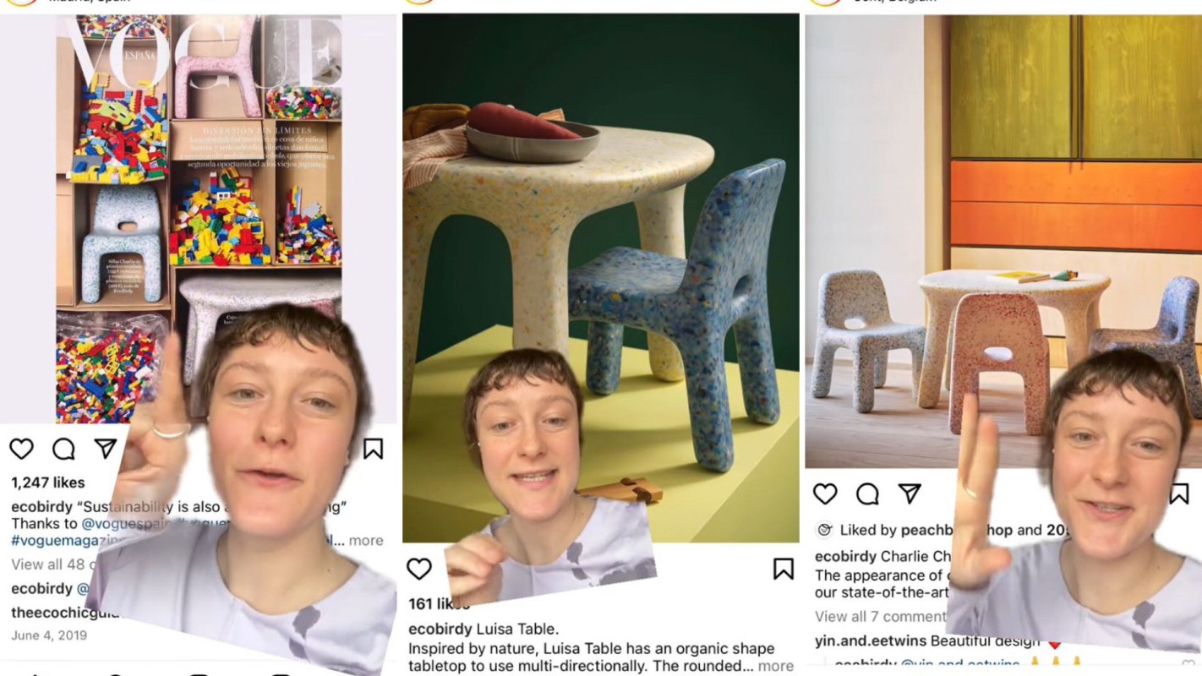
Task: Like the Luisa Table post
Action: pyautogui.click(x=419, y=569)
